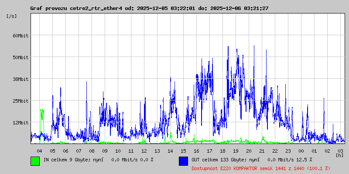Click the 12 hour mark on time axis
Screen dimensions: 349x174
144,151
